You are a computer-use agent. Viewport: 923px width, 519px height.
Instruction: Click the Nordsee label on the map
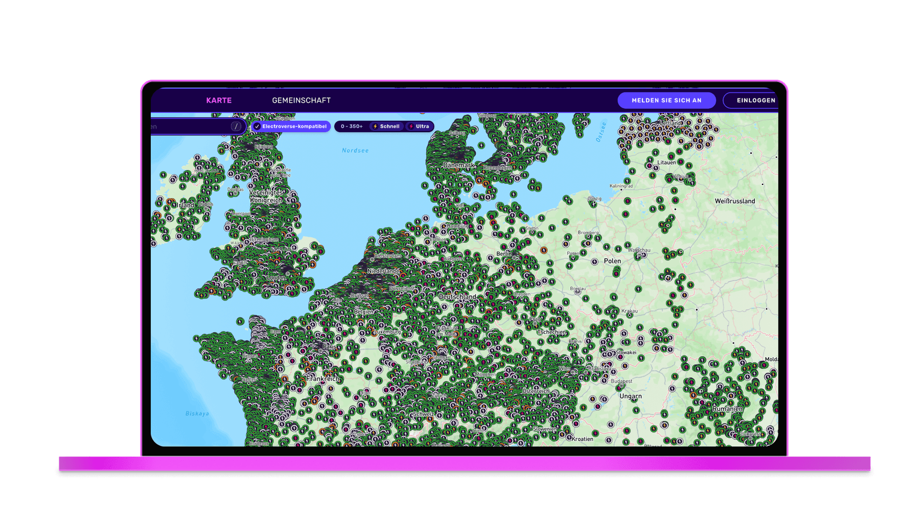click(355, 151)
